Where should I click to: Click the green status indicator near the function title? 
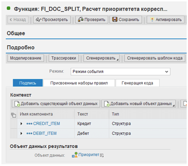[x=9, y=8]
